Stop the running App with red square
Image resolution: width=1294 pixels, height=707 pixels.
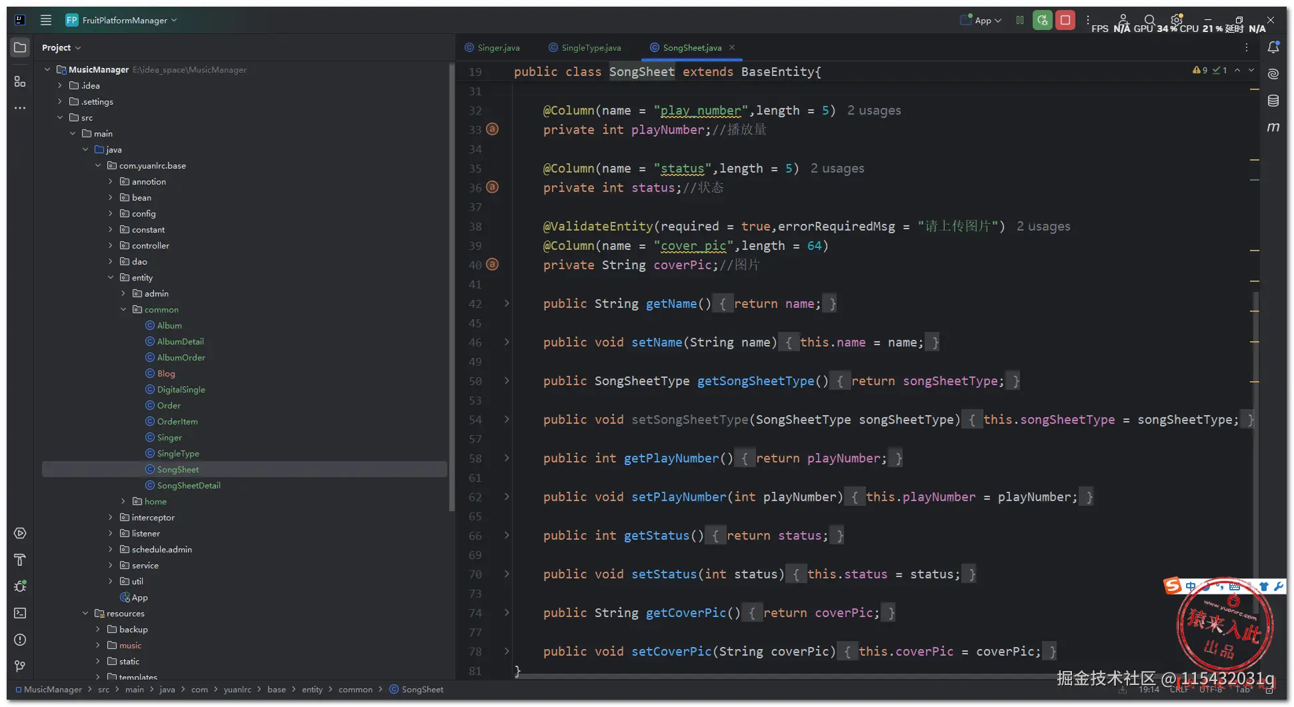[x=1065, y=20]
